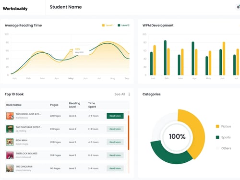
Task: Click Read More for The Dinosaur, 145 pages
Action: point(115,168)
